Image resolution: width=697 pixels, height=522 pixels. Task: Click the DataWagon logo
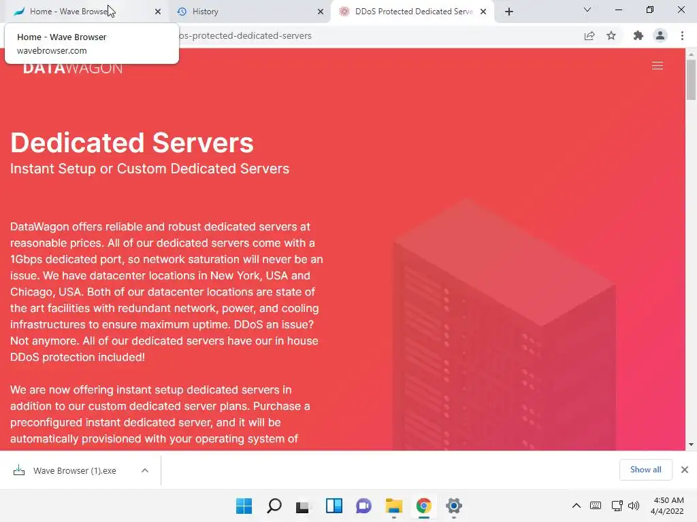pyautogui.click(x=72, y=69)
